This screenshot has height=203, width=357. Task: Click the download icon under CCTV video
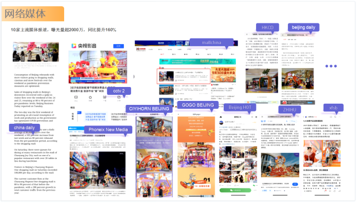(104, 97)
